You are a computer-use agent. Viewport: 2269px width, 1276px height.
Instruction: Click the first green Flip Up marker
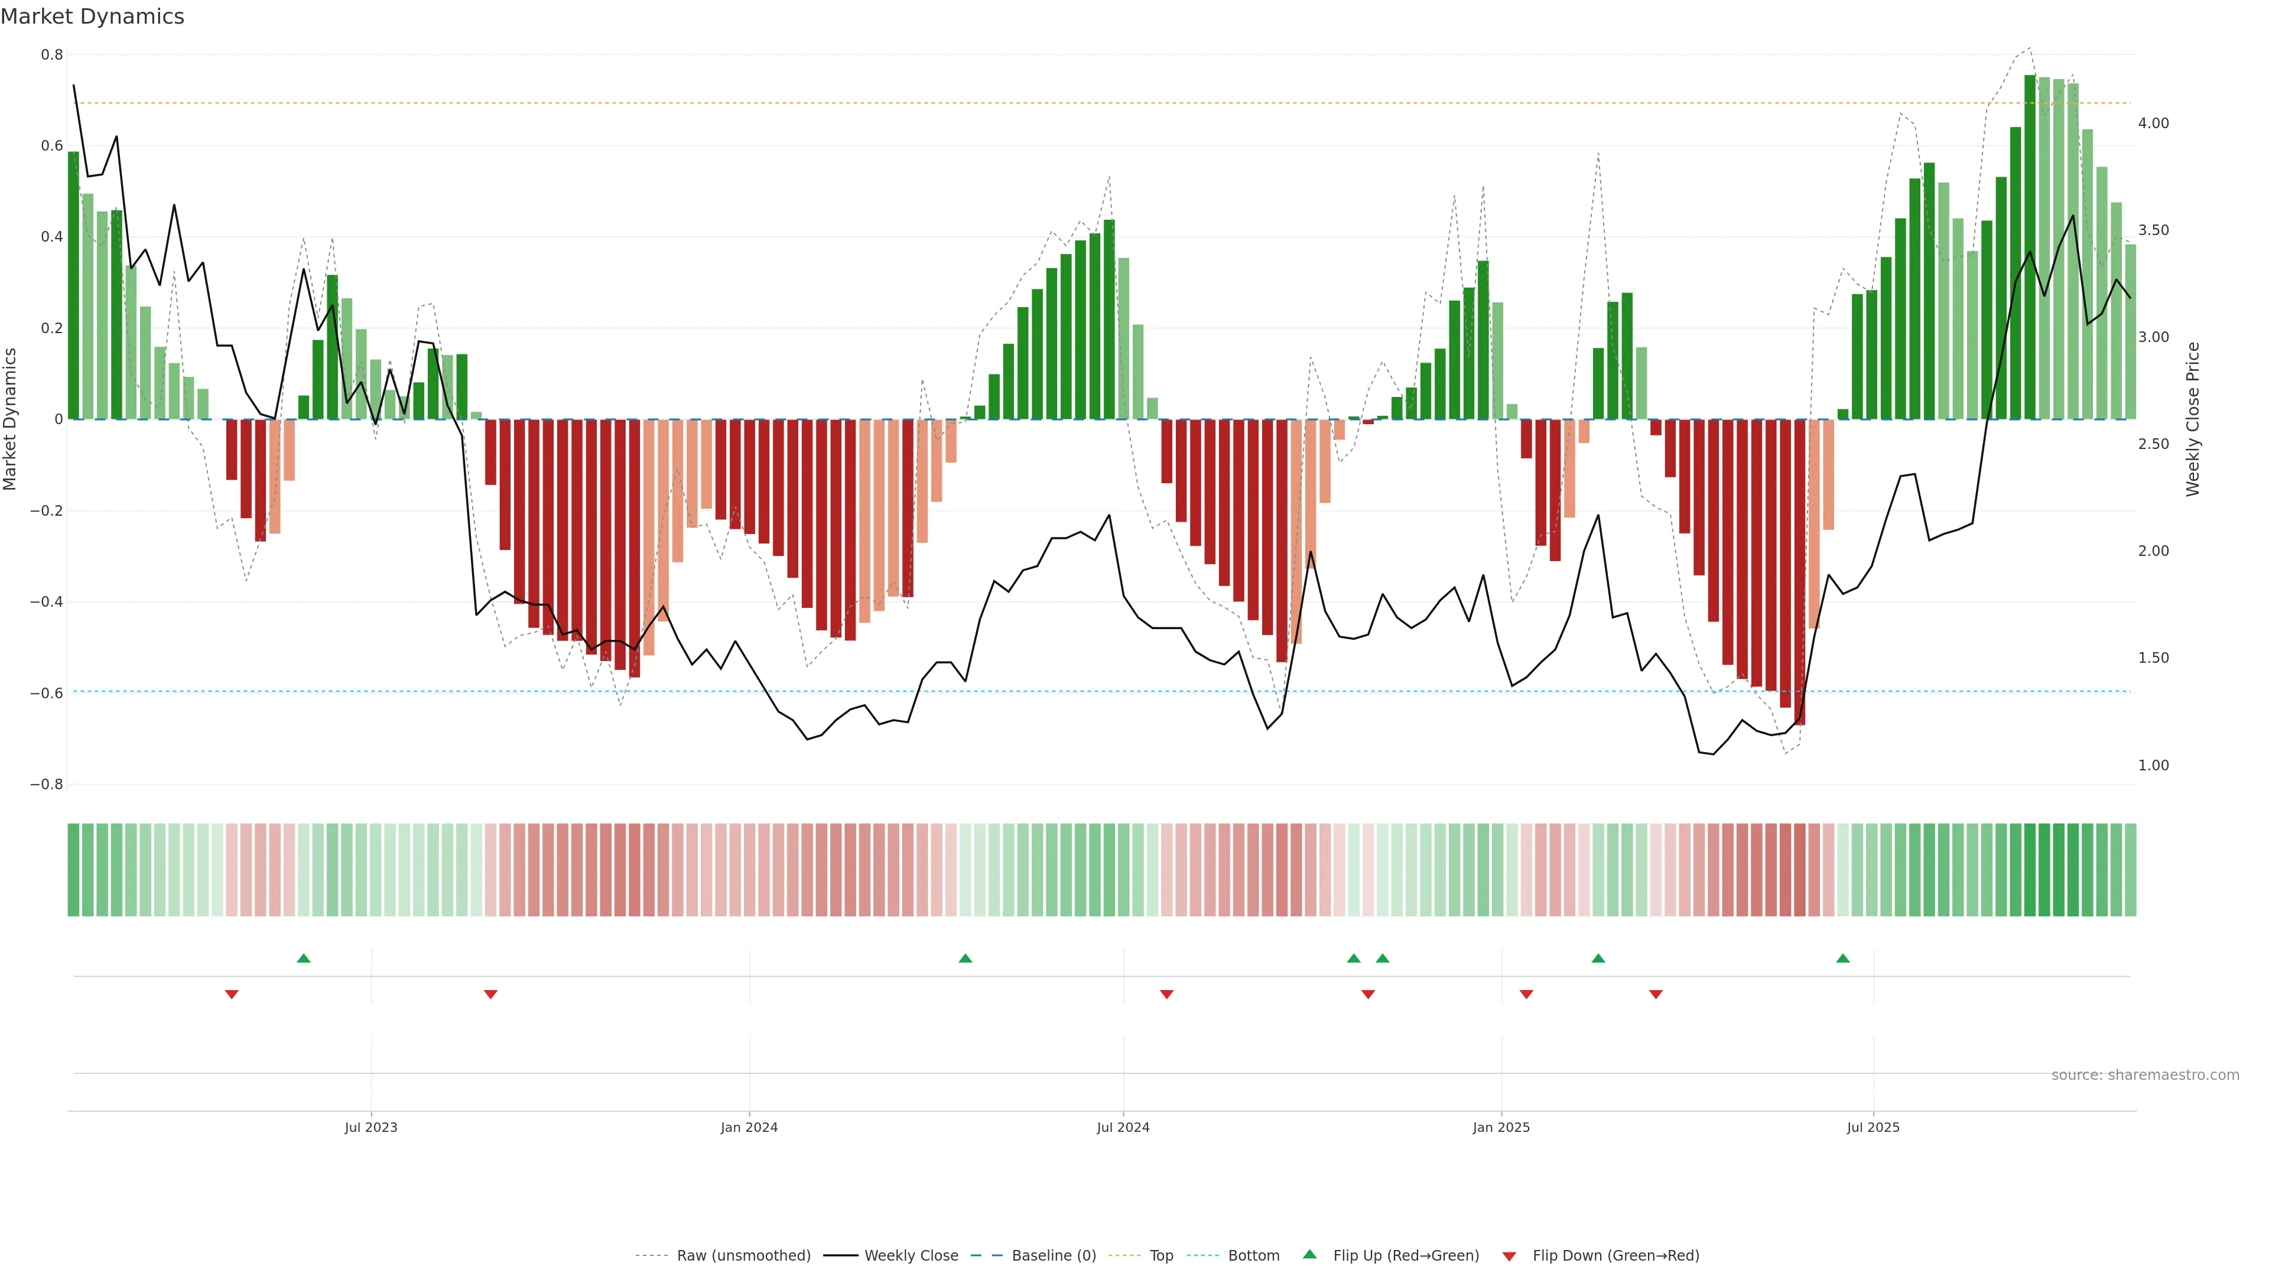pyautogui.click(x=304, y=958)
